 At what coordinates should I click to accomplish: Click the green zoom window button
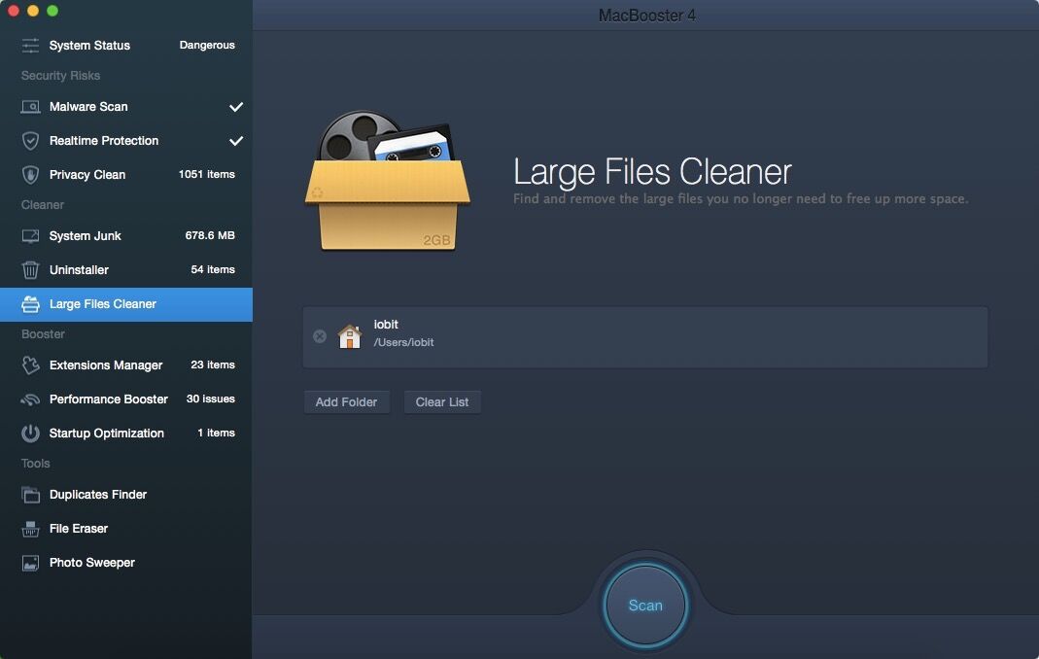pos(52,11)
